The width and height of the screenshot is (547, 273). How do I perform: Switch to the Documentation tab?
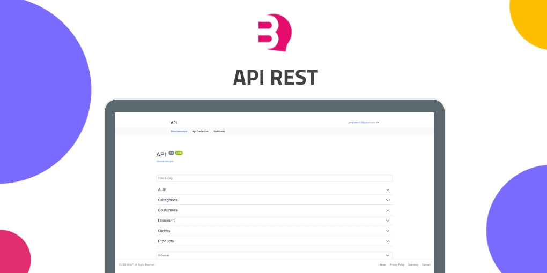[179, 131]
